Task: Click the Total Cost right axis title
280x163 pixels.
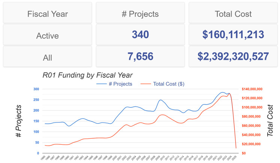Action: (270, 121)
